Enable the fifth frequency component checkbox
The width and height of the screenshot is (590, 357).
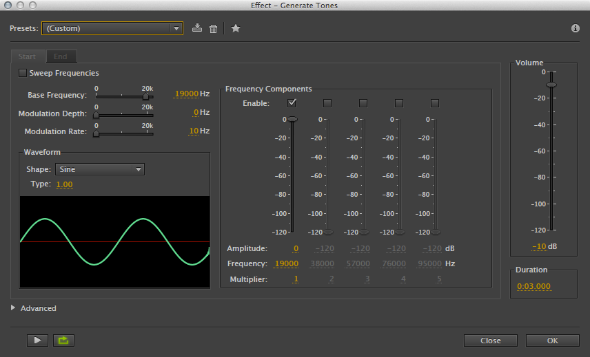[x=435, y=103]
